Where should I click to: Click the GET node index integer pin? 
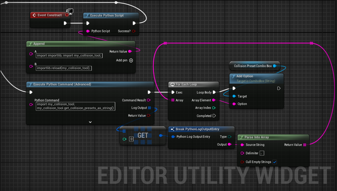click(x=124, y=139)
